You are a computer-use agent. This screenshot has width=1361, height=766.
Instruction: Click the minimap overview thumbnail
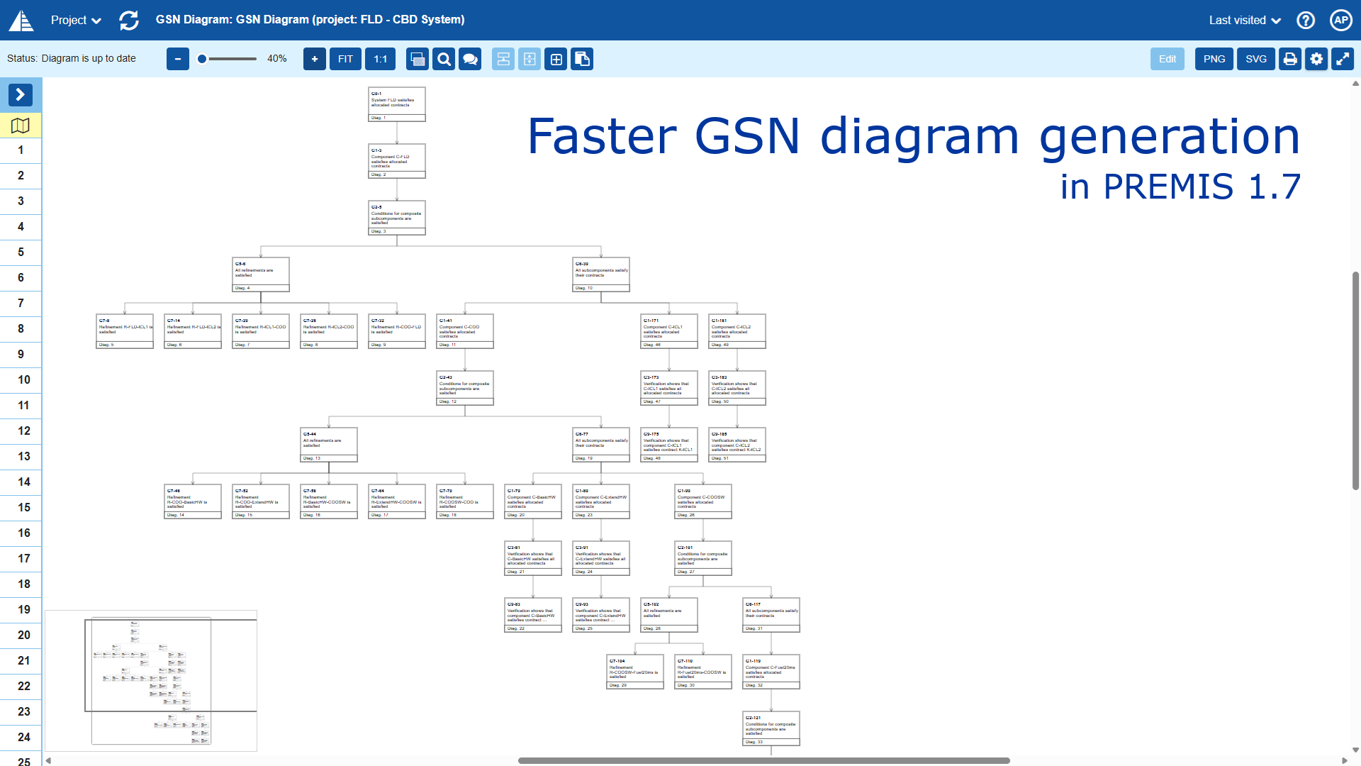(x=151, y=681)
